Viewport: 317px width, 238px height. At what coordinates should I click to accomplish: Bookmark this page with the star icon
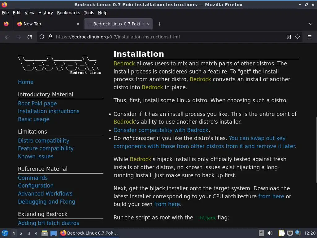click(x=297, y=37)
